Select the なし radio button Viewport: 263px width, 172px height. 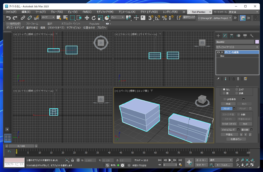tap(224, 89)
